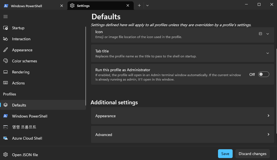Click the gear icon beside Open JSON file
Image resolution: width=277 pixels, height=160 pixels.
pos(6,154)
